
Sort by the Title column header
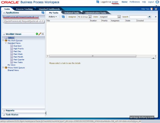click(x=68, y=21)
